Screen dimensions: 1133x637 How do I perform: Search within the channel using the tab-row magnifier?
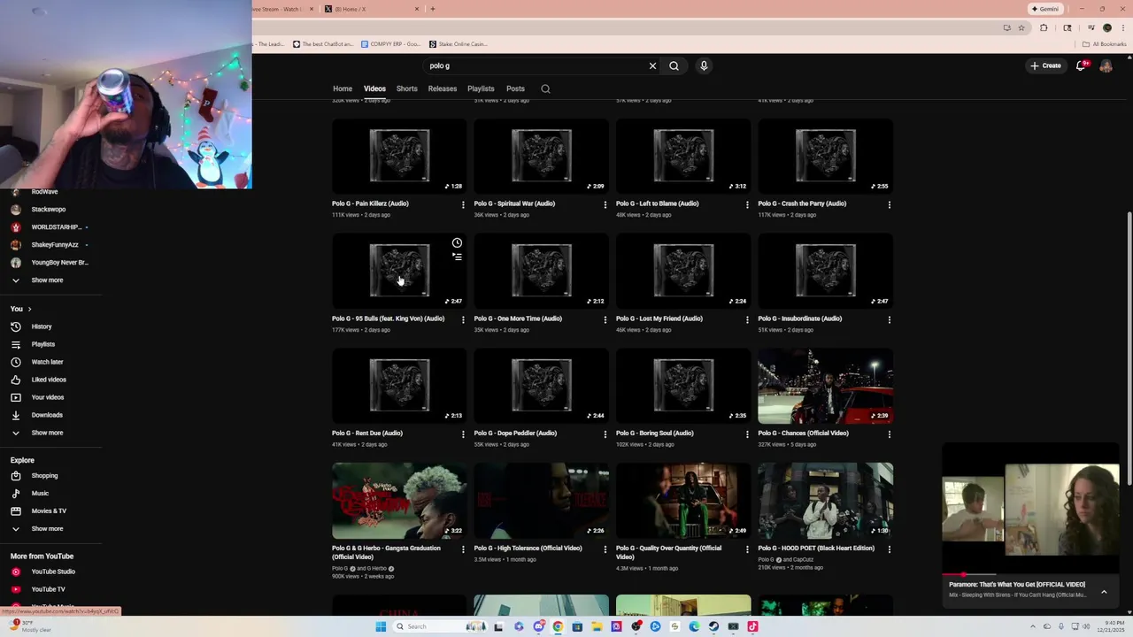point(545,88)
